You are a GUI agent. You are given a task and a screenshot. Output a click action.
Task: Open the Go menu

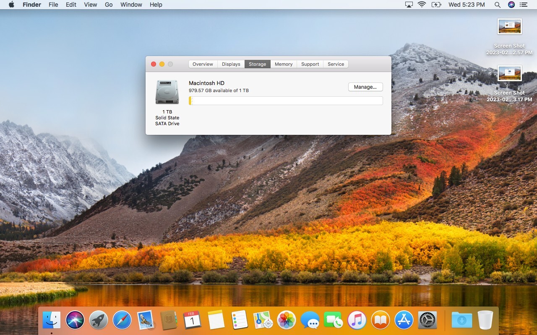tap(109, 5)
